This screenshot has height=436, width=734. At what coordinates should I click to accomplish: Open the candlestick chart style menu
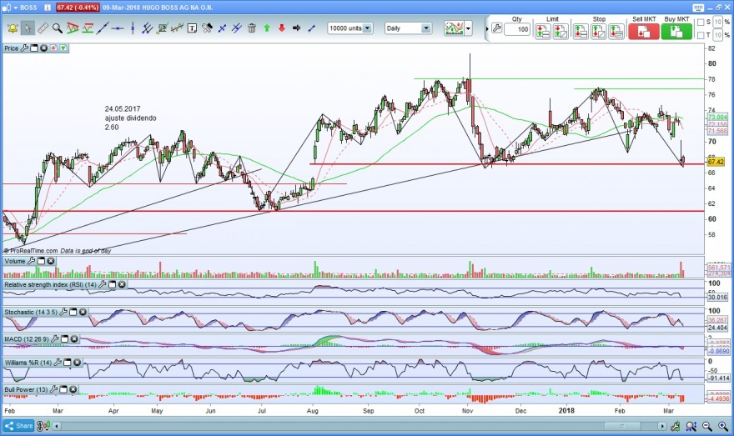43,426
